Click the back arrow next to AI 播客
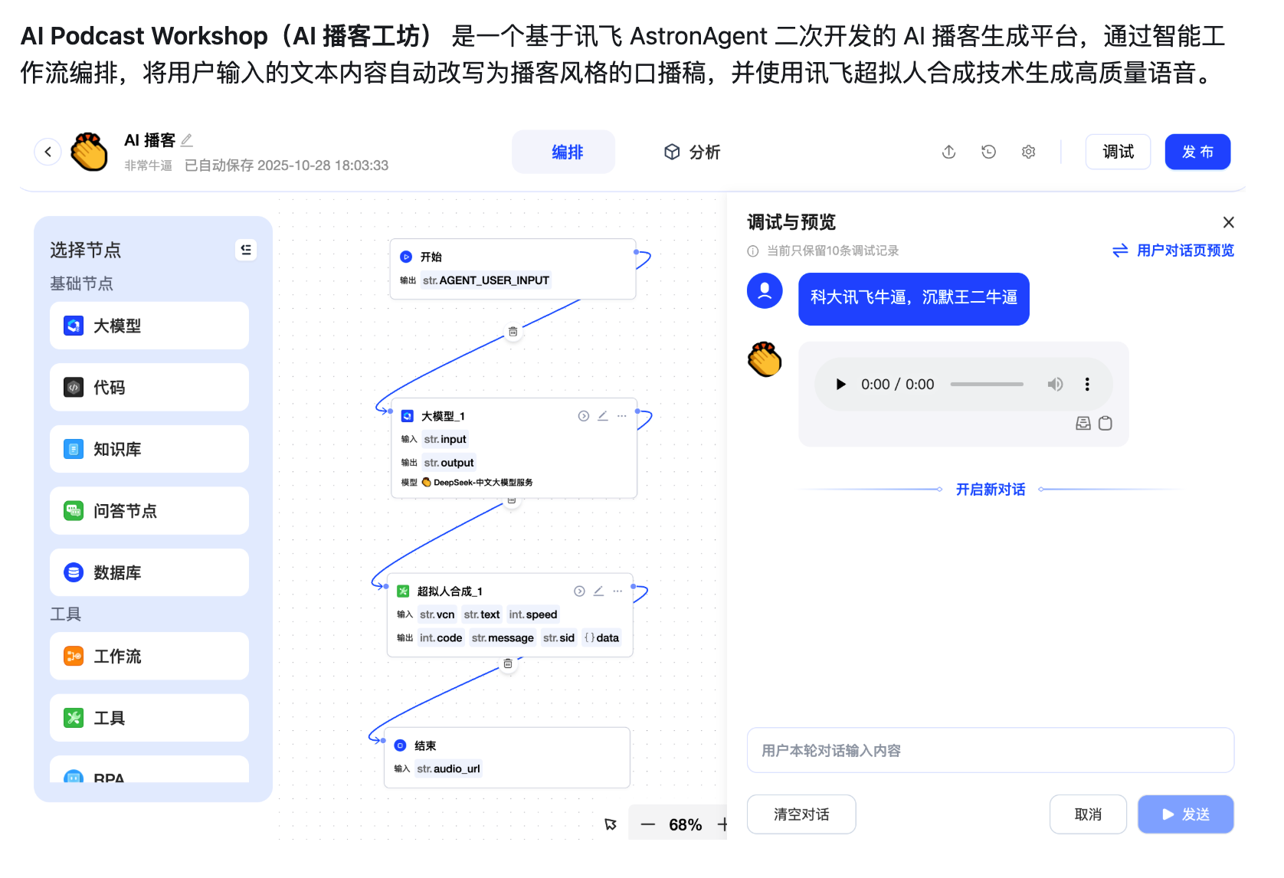Viewport: 1284px width, 878px height. [47, 152]
